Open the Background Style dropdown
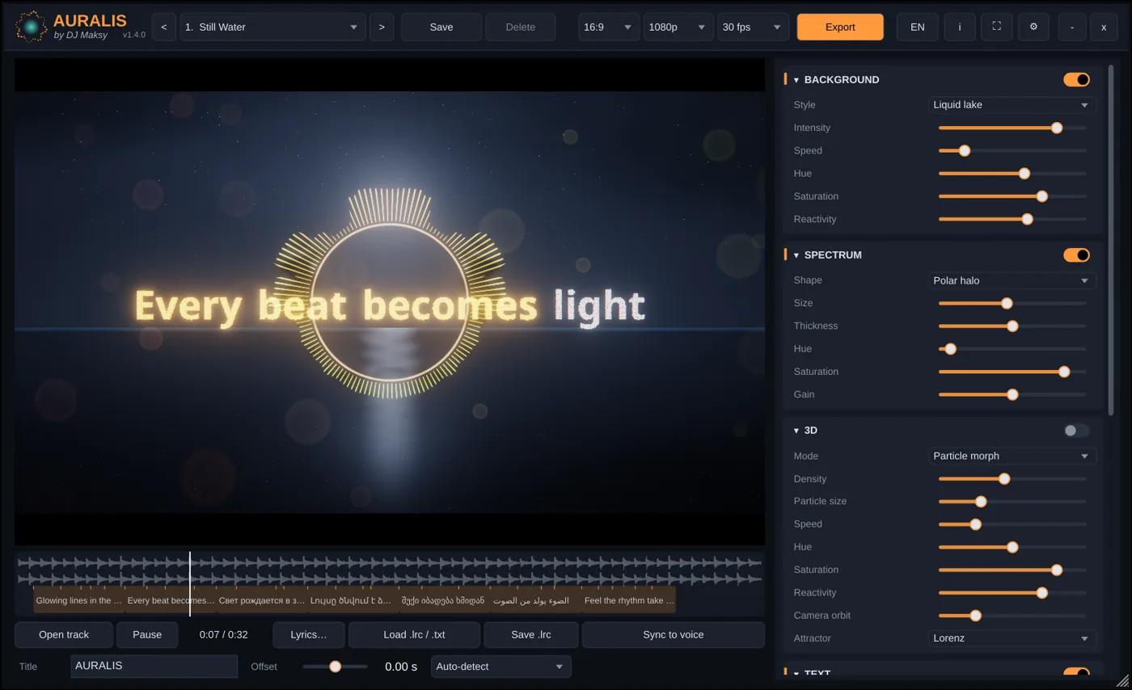This screenshot has width=1132, height=690. [x=1012, y=104]
